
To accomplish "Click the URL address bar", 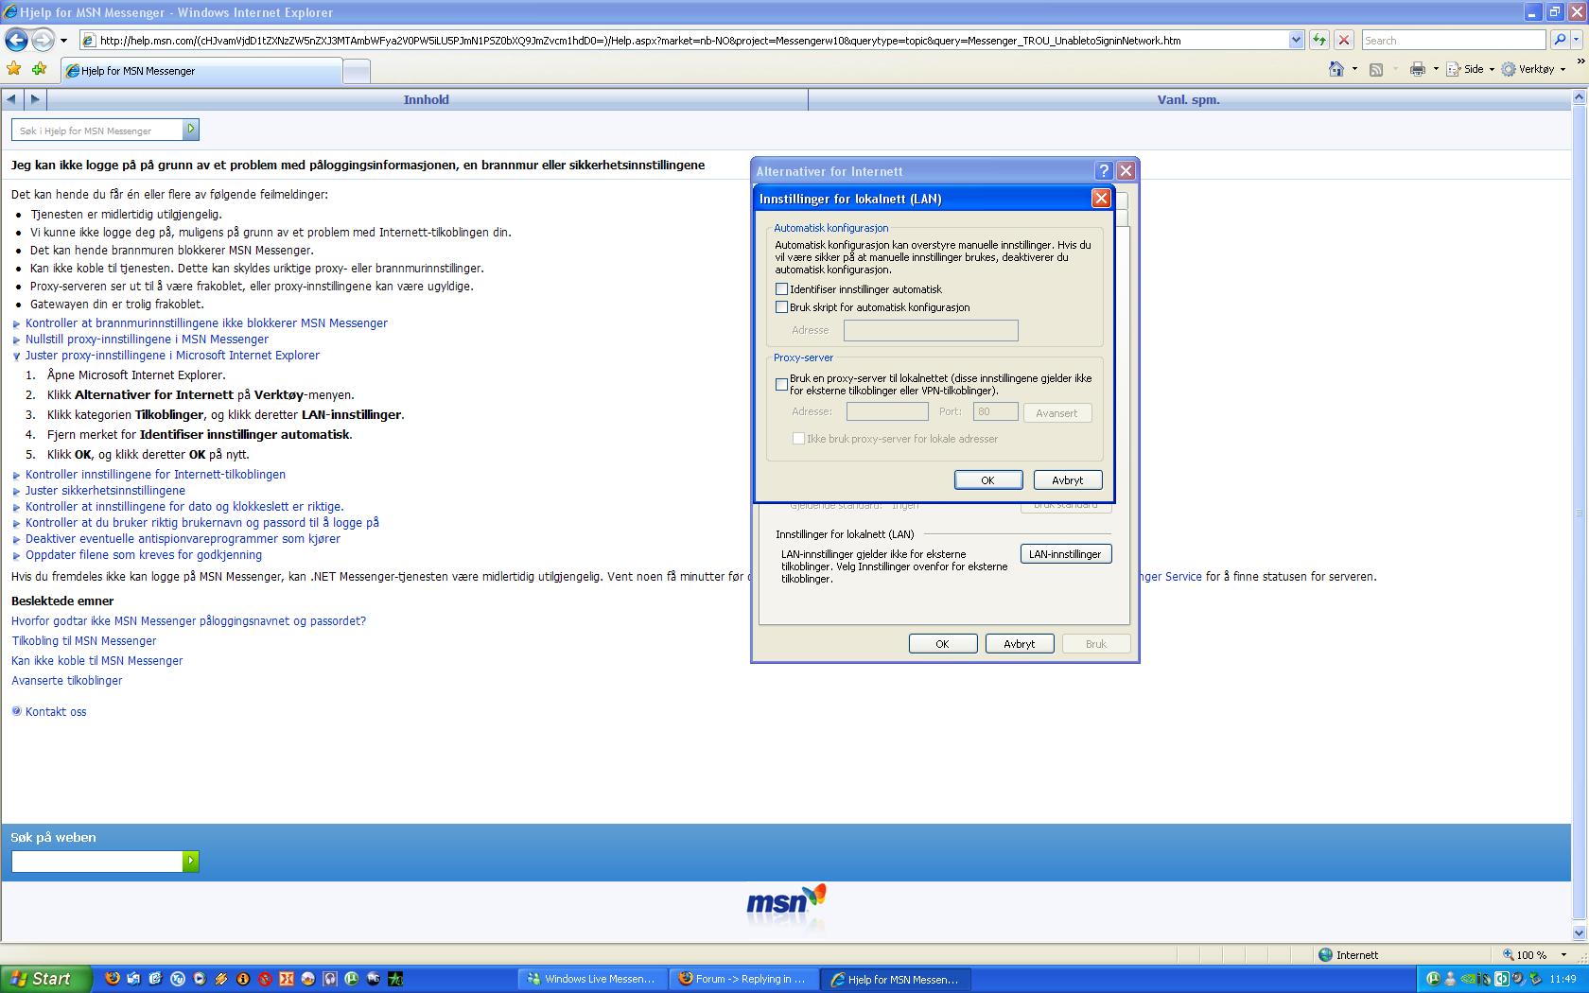I will (x=683, y=40).
